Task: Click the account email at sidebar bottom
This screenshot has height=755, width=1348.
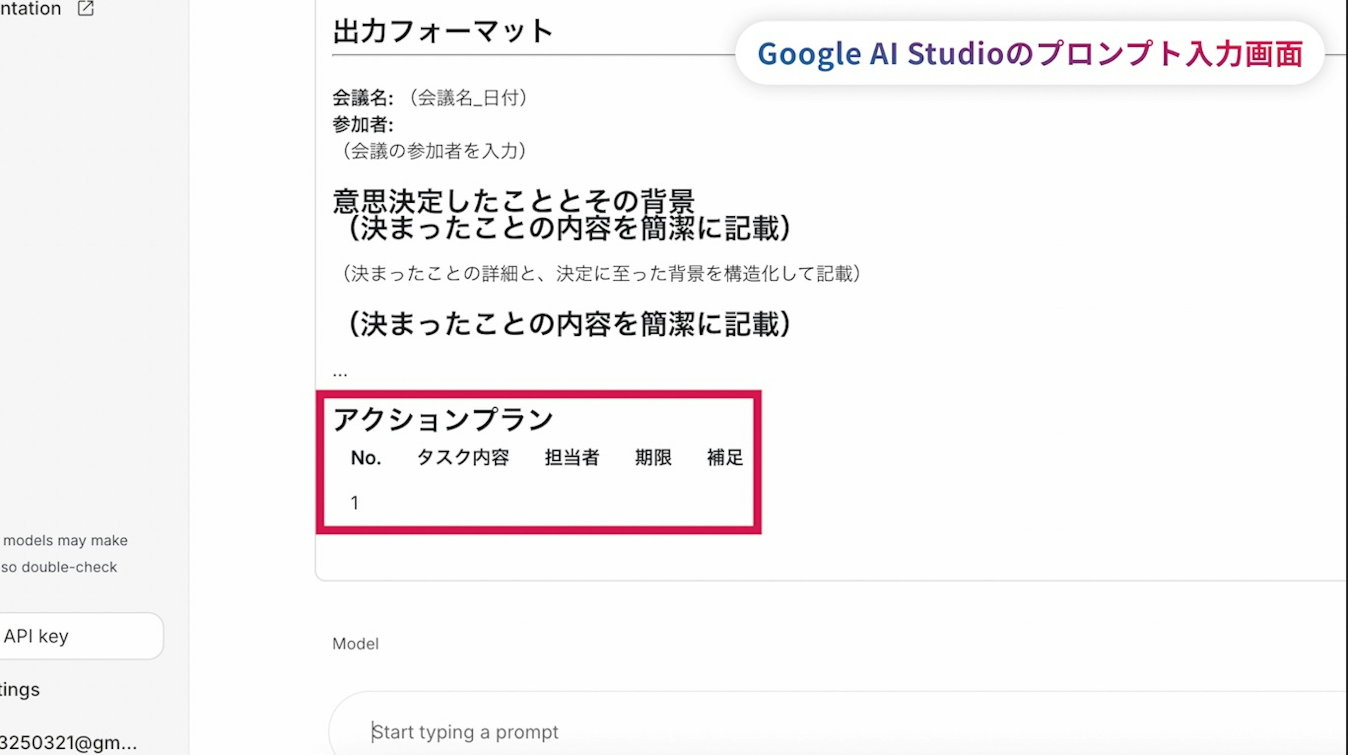Action: point(68,742)
